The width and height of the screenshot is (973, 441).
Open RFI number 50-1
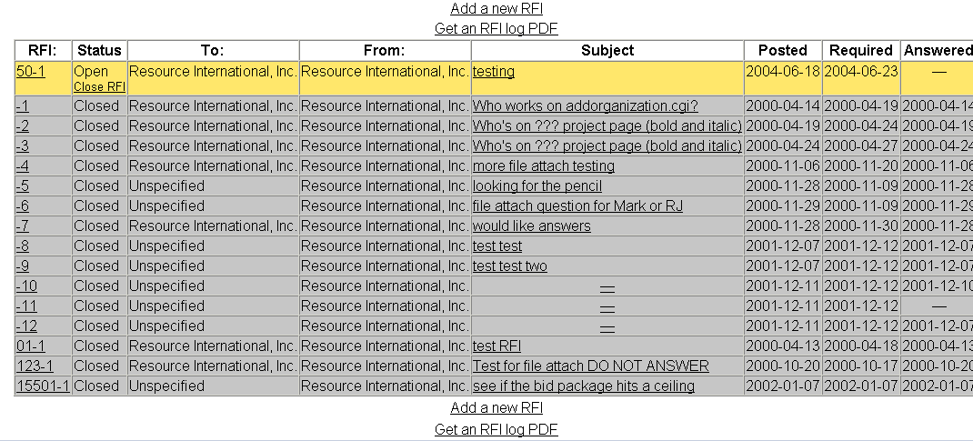pyautogui.click(x=30, y=71)
